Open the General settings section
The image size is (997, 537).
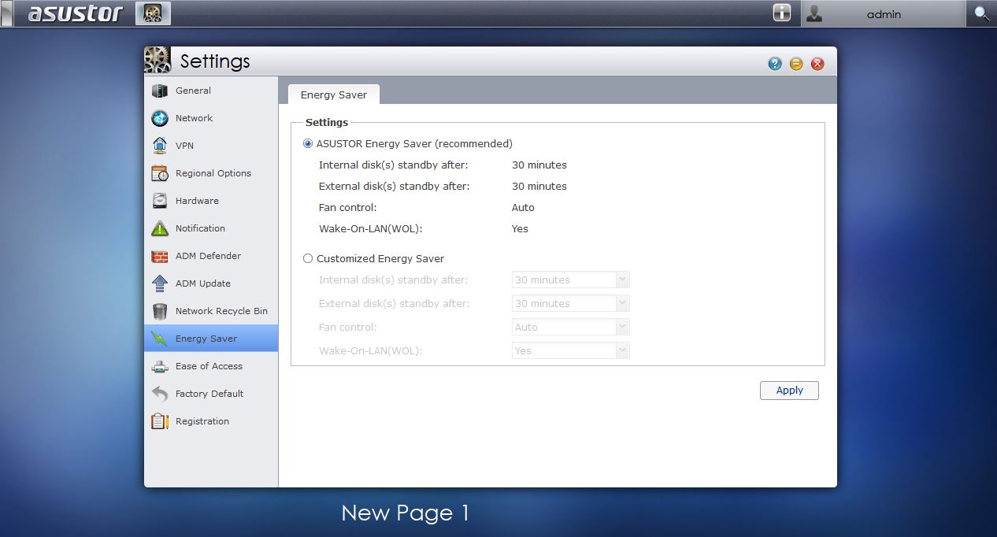pos(211,91)
